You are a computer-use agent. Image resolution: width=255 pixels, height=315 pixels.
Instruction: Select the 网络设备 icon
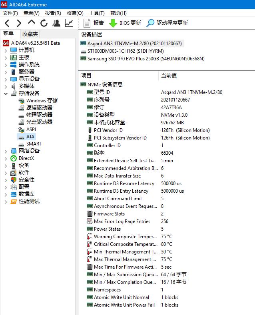(14, 151)
